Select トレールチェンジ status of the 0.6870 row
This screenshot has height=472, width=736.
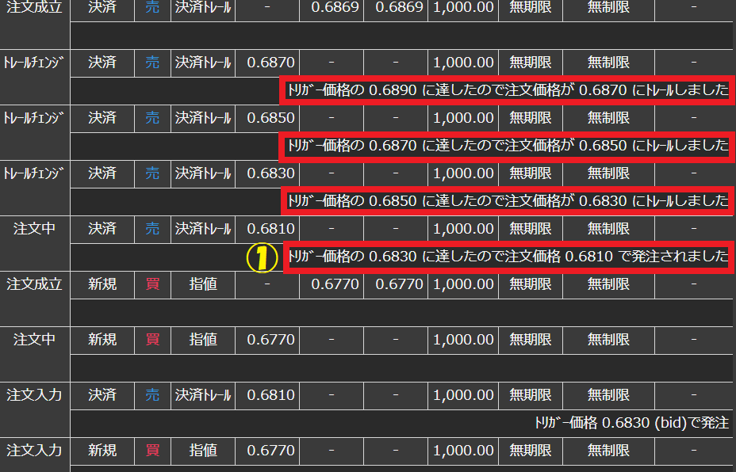click(x=34, y=63)
